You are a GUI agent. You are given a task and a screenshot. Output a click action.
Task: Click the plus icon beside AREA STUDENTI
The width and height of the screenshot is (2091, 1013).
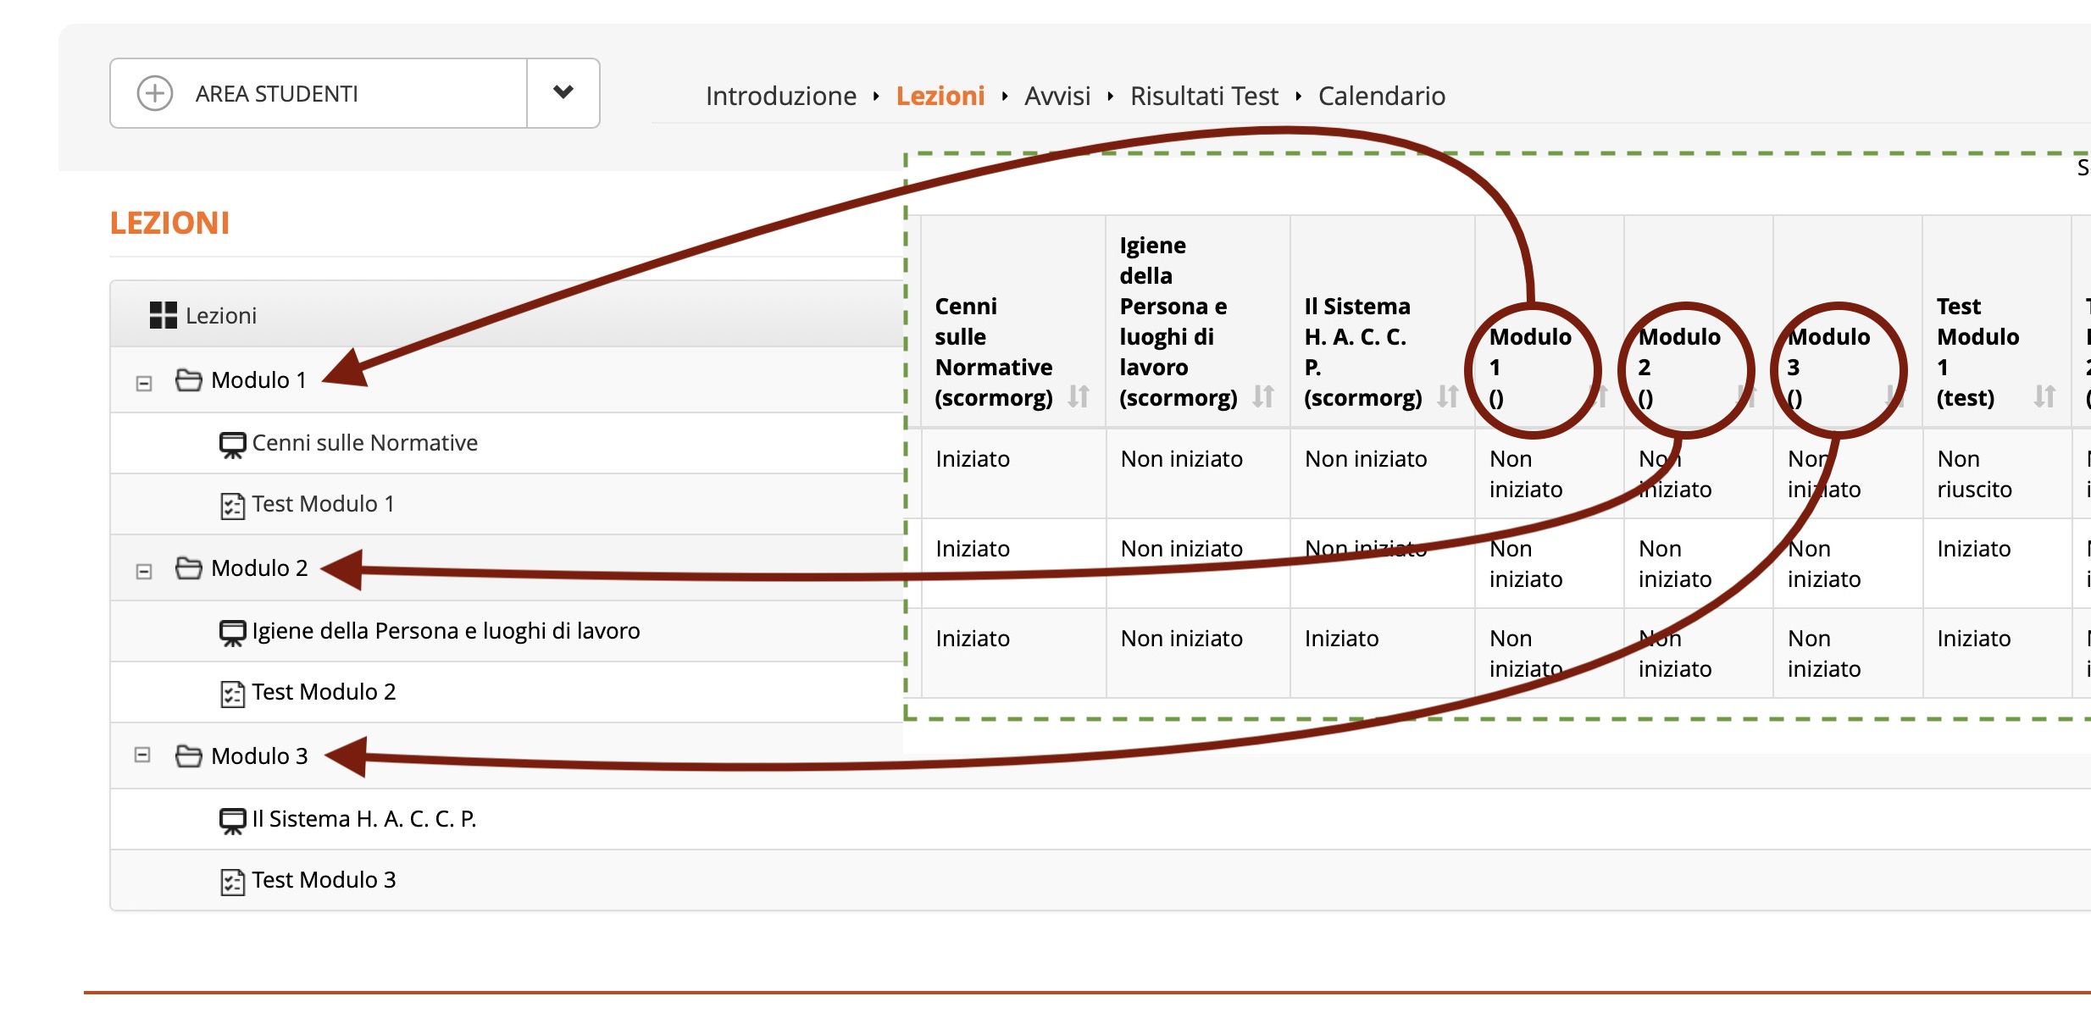click(x=155, y=93)
